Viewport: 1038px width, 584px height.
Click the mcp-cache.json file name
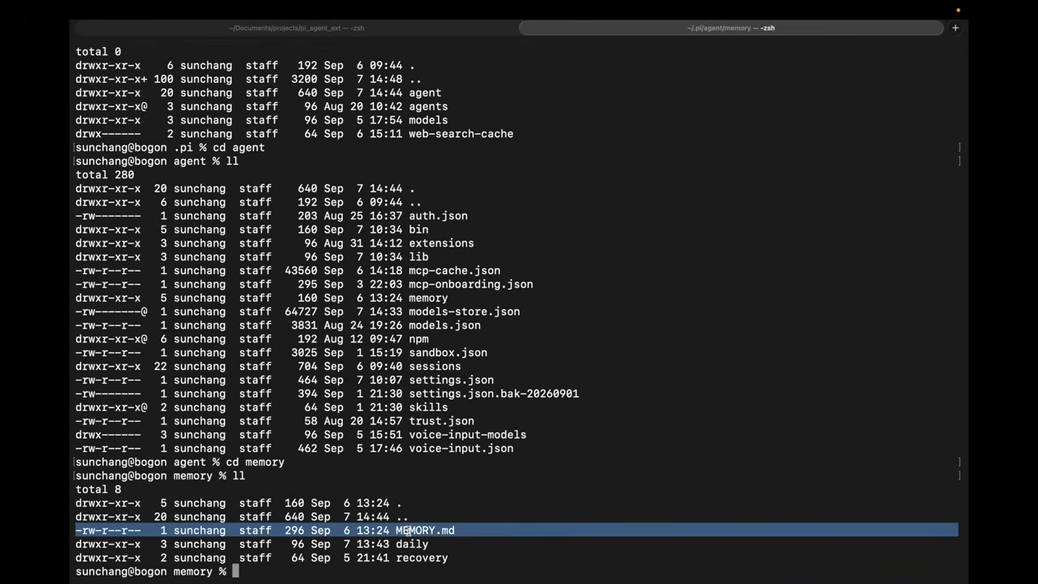(x=454, y=271)
